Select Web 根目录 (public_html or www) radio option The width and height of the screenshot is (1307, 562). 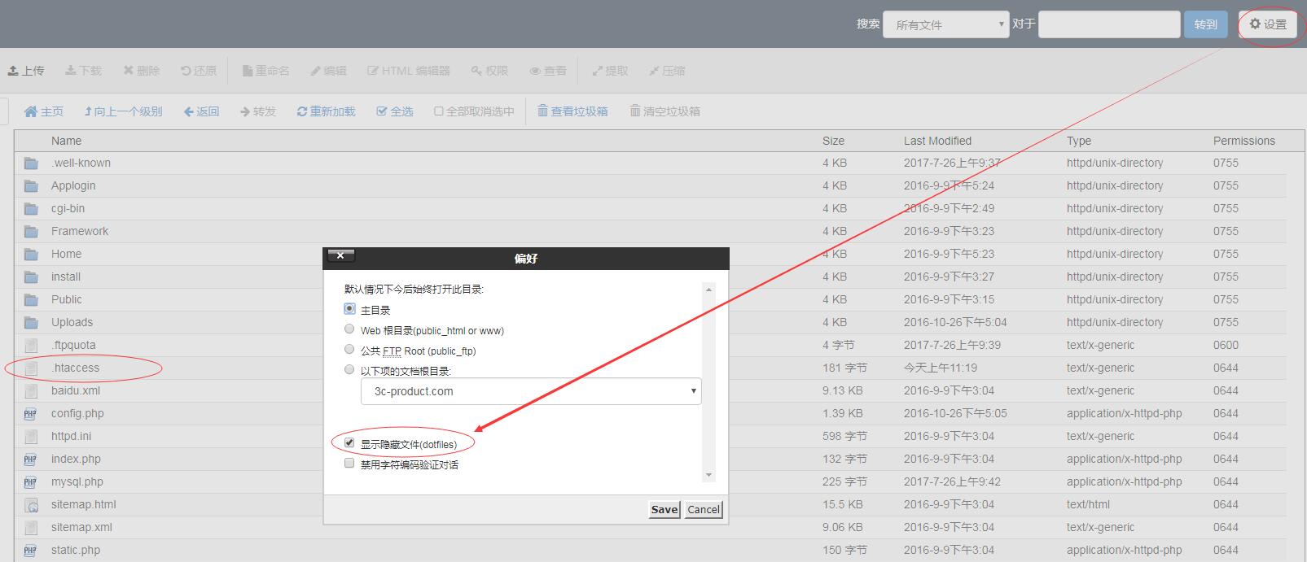click(x=349, y=329)
